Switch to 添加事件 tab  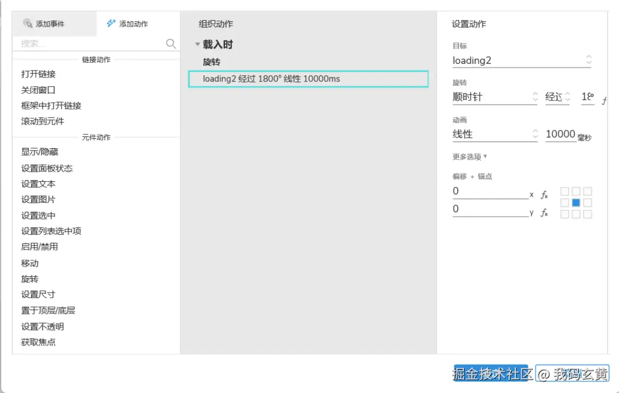point(55,23)
